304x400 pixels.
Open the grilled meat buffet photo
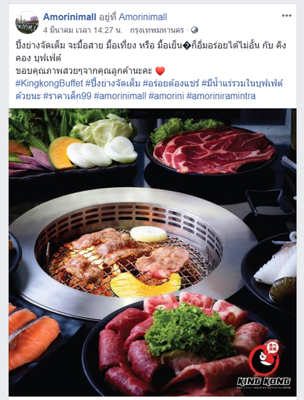[x=152, y=252]
